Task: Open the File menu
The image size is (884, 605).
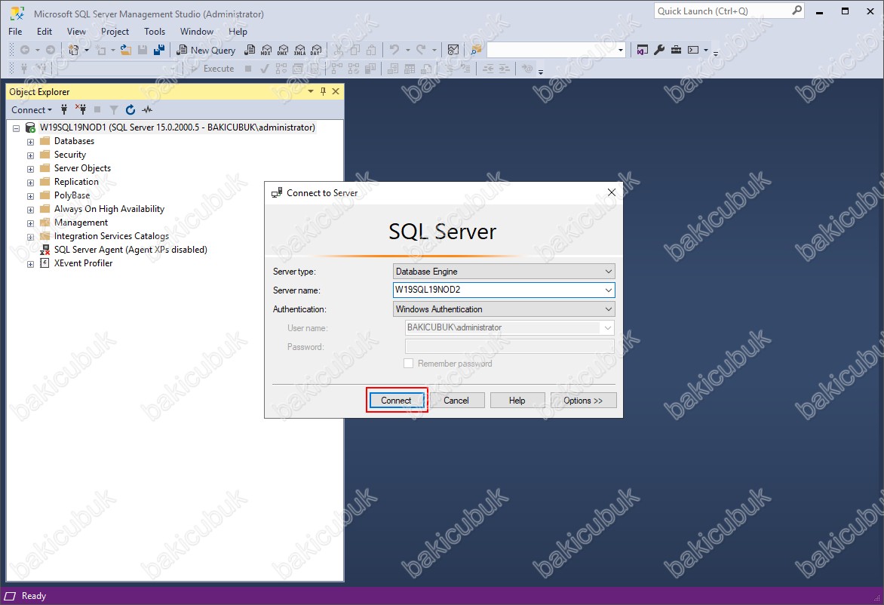Action: [x=15, y=32]
